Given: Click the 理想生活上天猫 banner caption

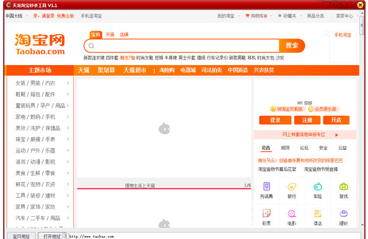Looking at the screenshot, I should (x=140, y=185).
